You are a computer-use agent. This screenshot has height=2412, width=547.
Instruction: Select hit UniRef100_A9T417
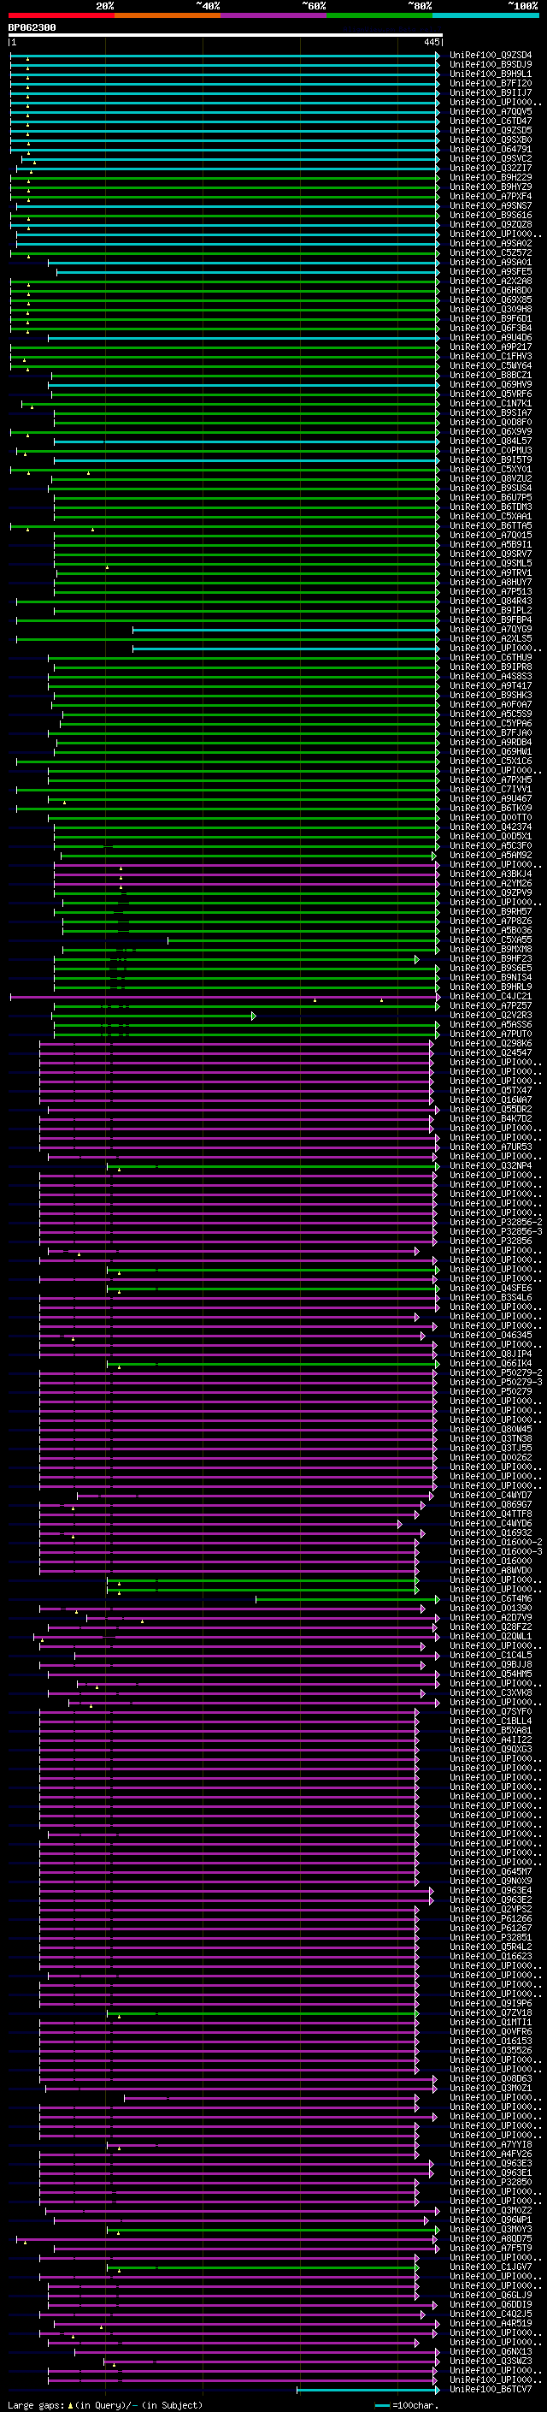pos(491,686)
